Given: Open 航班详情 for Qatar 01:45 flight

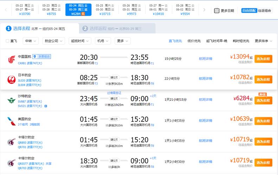Looking at the screenshot, I should point(206,141).
